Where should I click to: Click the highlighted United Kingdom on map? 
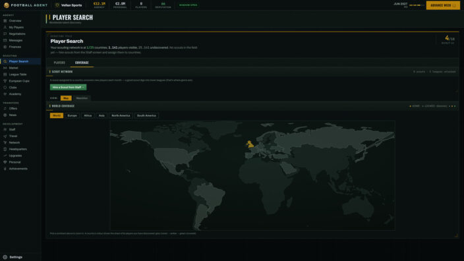(250, 144)
